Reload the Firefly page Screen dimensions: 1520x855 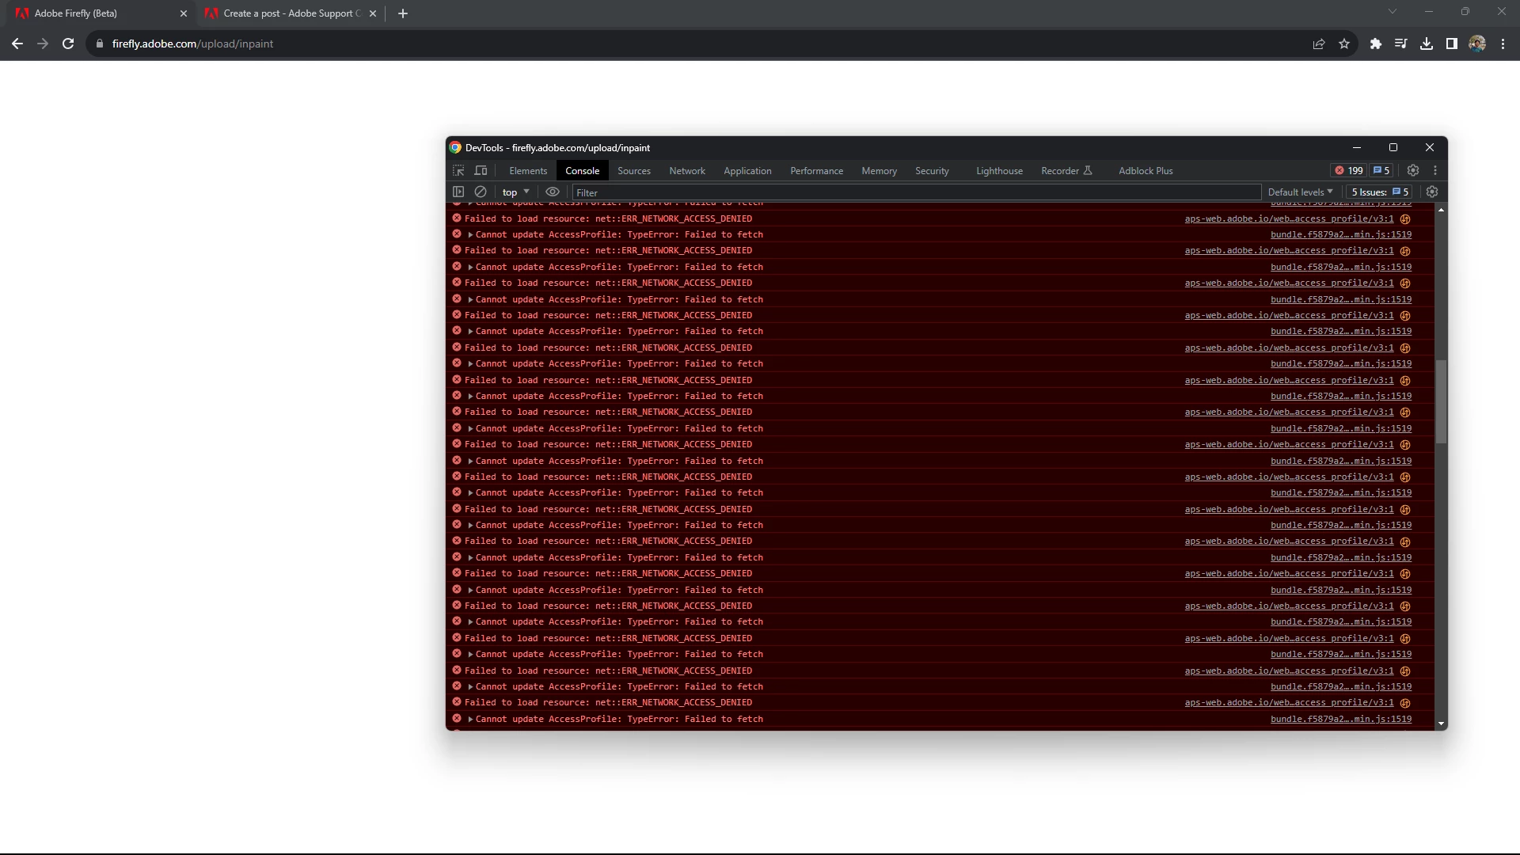click(68, 44)
